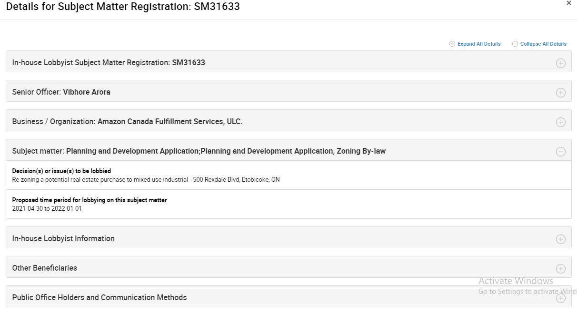Click minus icon on Subject matter section
Image resolution: width=577 pixels, height=312 pixels.
[561, 152]
